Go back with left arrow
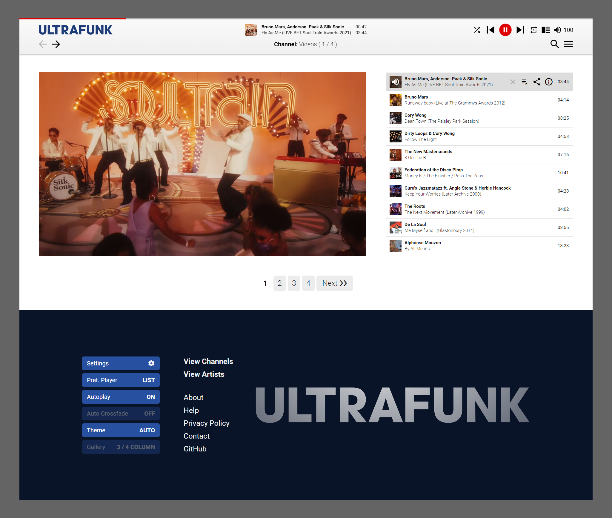Viewport: 612px width, 518px height. pos(43,44)
